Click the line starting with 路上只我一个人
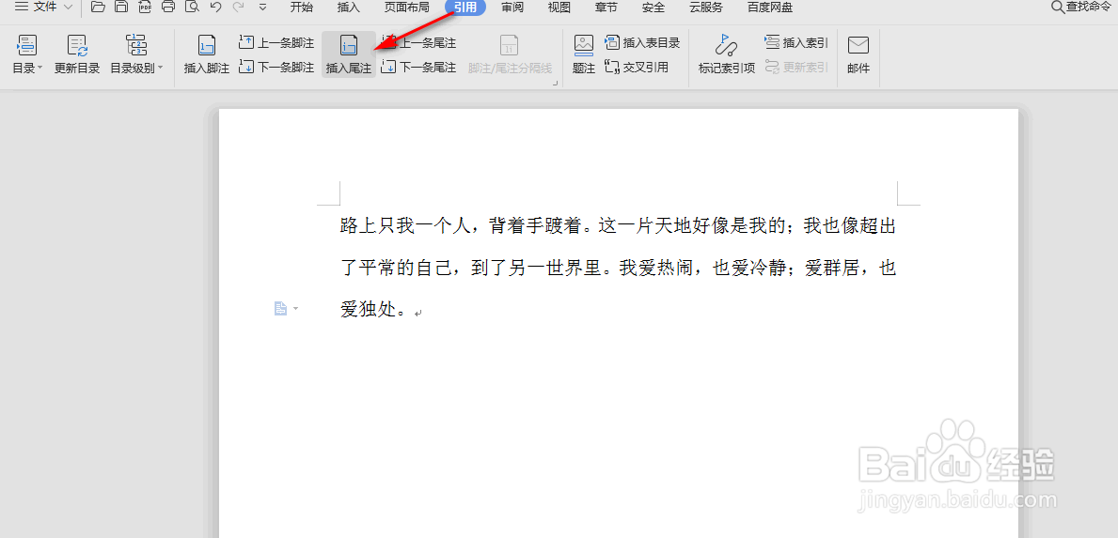 [x=618, y=227]
